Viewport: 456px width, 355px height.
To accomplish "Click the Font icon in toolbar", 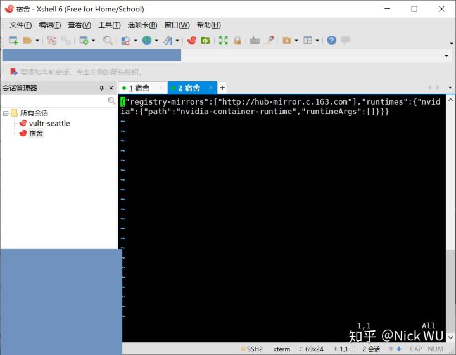I will click(168, 40).
